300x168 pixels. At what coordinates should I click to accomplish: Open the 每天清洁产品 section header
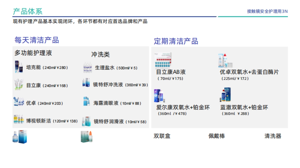[x=37, y=41]
